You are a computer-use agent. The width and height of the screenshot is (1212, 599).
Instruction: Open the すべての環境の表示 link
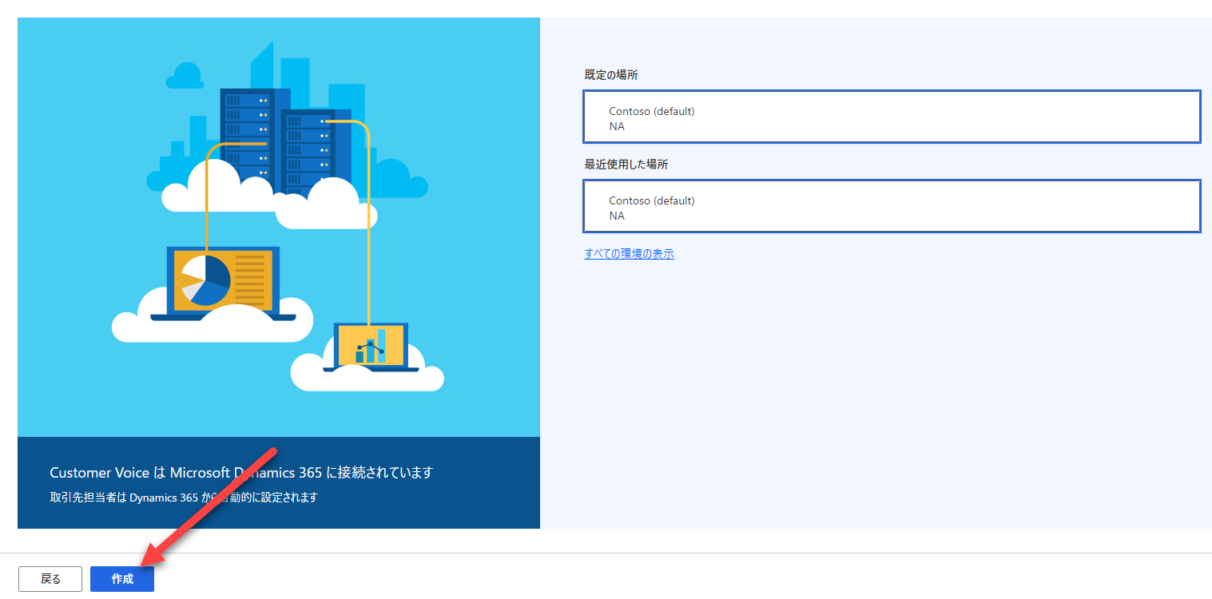pyautogui.click(x=629, y=253)
